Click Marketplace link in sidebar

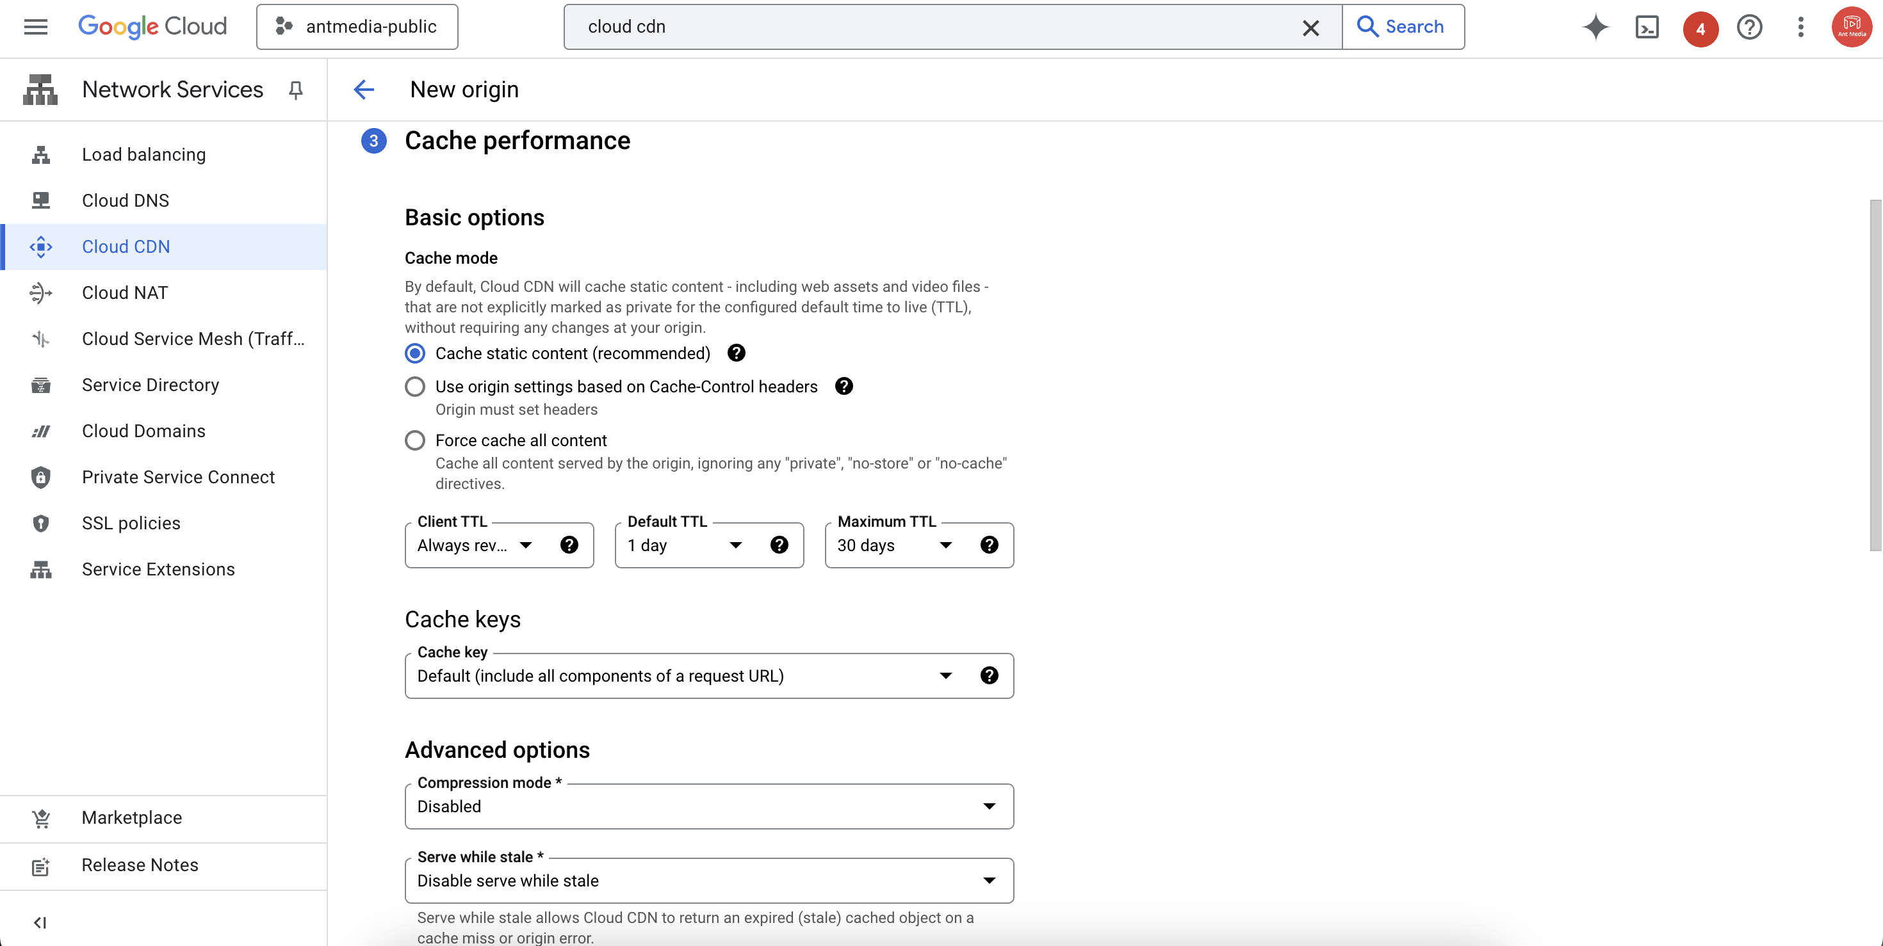131,818
